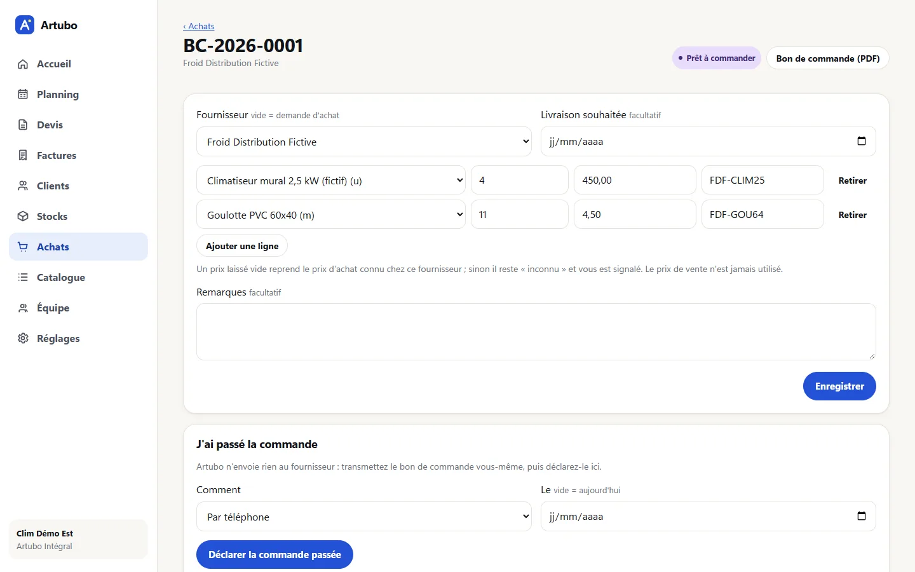Open Clients section
The height and width of the screenshot is (572, 915).
coord(78,186)
